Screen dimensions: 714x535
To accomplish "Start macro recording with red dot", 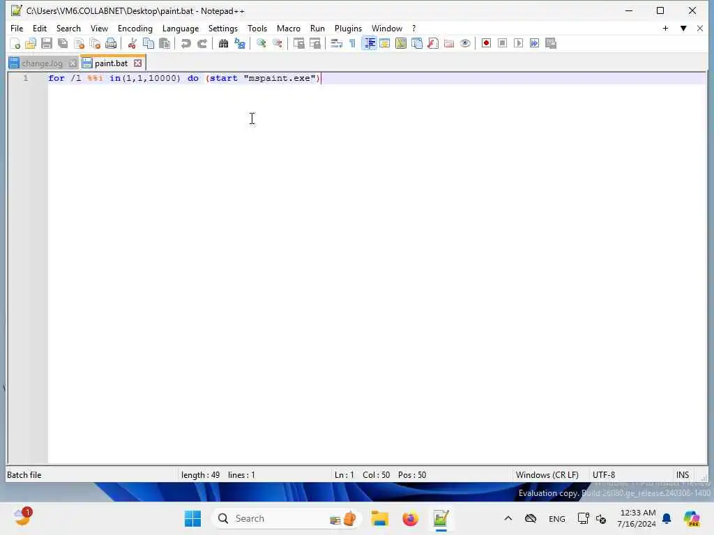I will [486, 44].
